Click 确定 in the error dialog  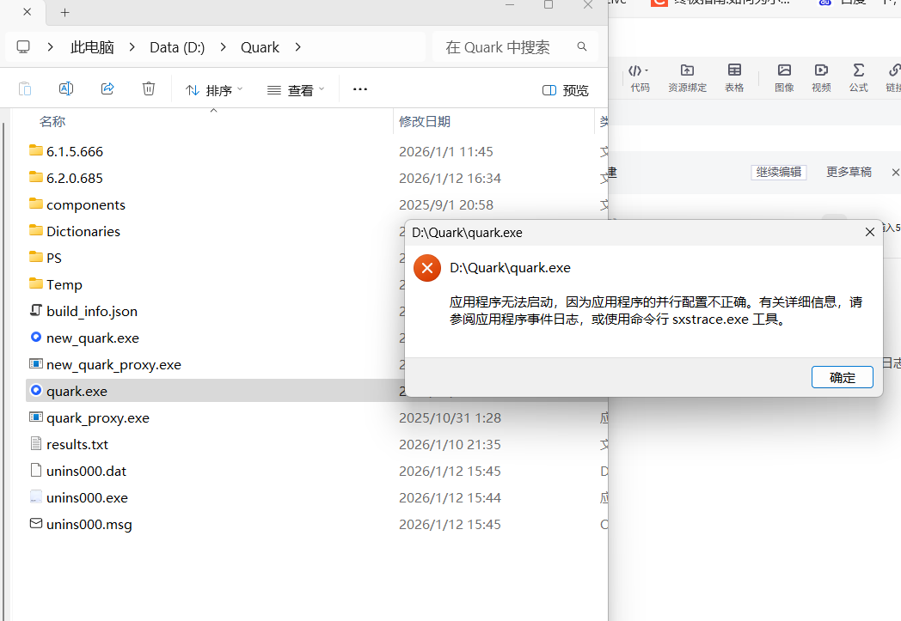[x=842, y=377]
